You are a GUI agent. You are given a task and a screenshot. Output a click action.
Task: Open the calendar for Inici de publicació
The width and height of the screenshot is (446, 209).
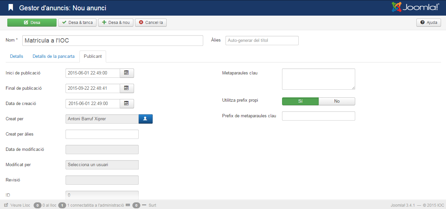coord(126,73)
